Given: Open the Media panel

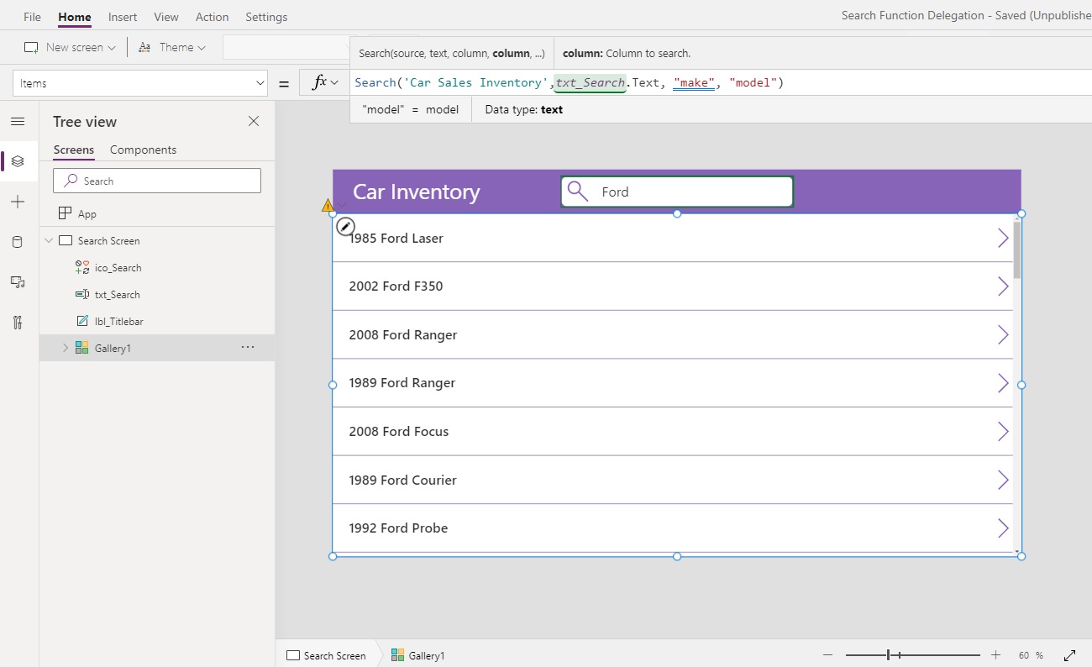Looking at the screenshot, I should tap(18, 282).
